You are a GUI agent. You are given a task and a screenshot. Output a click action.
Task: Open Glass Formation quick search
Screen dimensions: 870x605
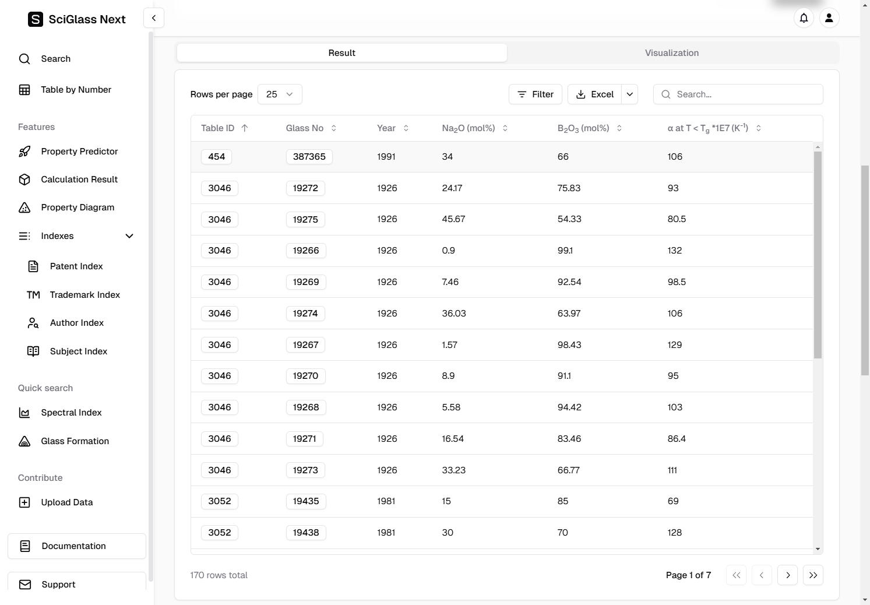pyautogui.click(x=74, y=441)
